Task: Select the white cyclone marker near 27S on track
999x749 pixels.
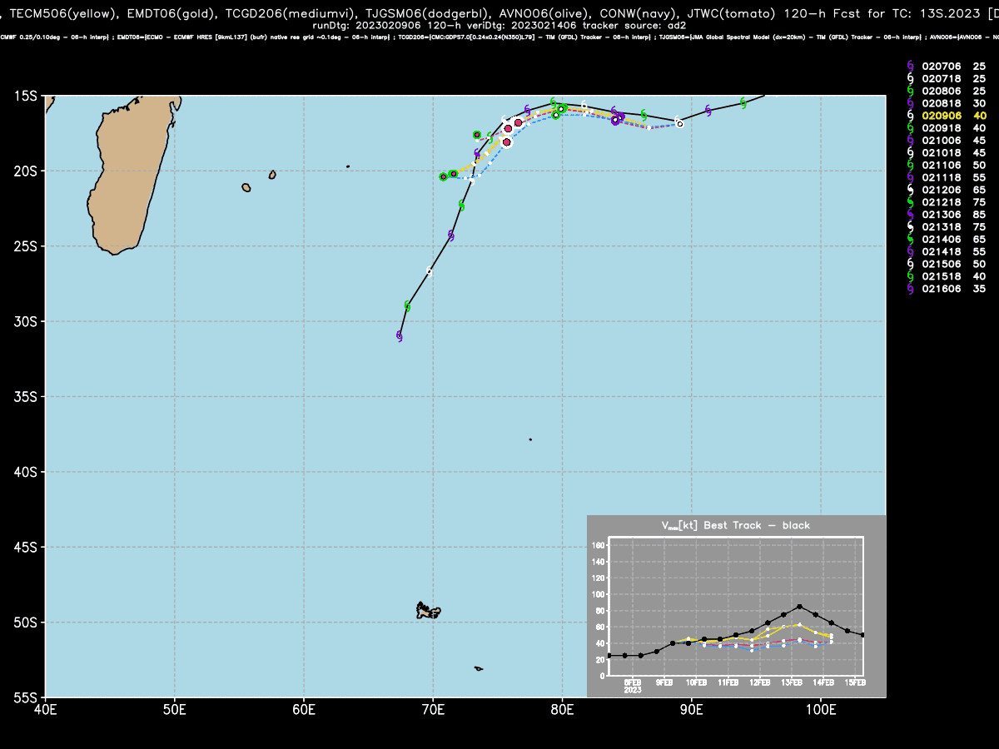Action: (x=429, y=271)
